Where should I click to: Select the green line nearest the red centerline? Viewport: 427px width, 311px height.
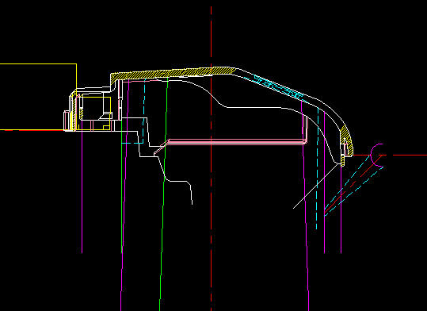pyautogui.click(x=163, y=194)
